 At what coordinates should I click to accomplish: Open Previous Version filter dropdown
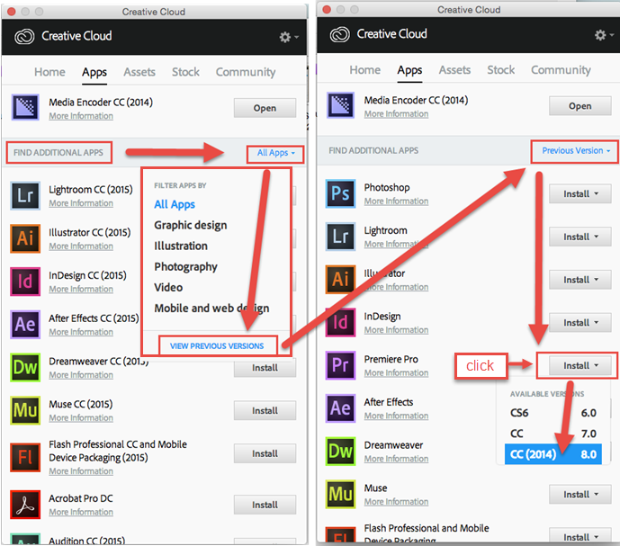pyautogui.click(x=576, y=150)
